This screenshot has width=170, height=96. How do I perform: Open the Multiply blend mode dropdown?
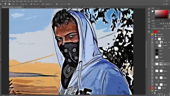point(157,26)
